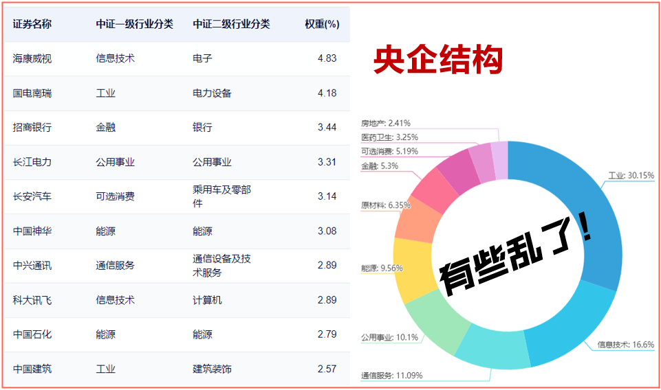Click the 中兴通讯 security name
This screenshot has width=661, height=390.
coord(32,265)
